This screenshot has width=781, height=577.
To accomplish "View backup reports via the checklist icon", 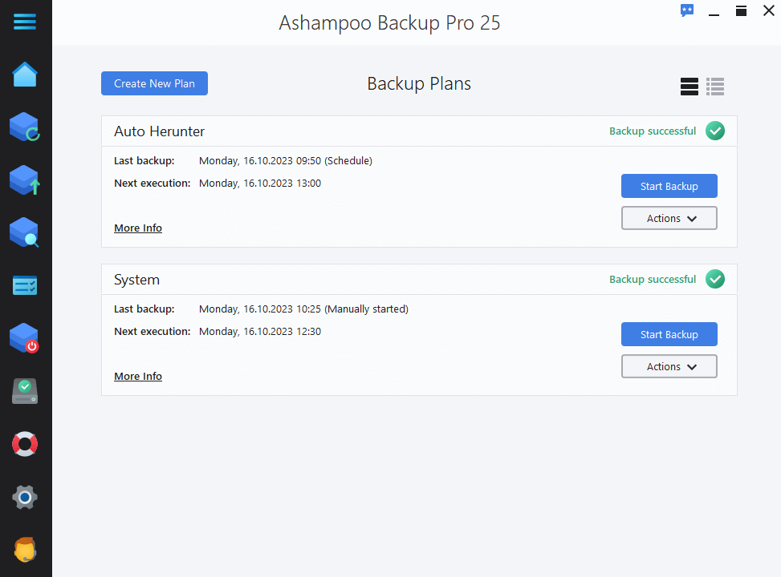I will pos(25,284).
